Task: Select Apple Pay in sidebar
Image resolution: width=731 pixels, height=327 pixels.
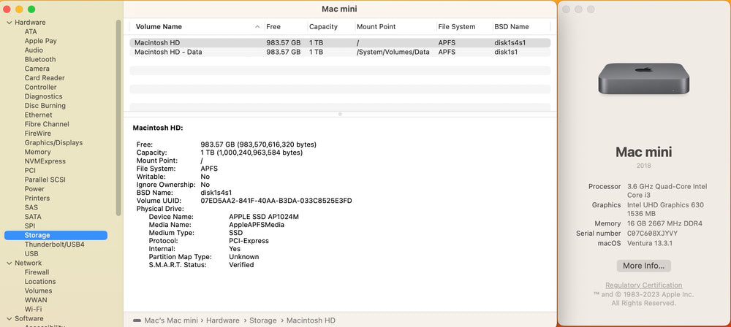Action: [x=40, y=41]
